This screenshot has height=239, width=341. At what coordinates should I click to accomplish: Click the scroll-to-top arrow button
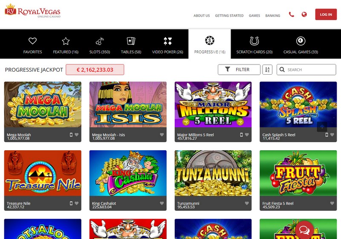tap(322, 127)
